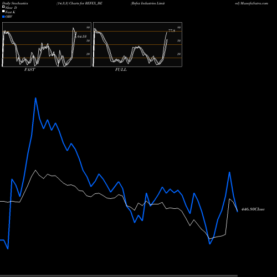Click the 50 axis label in FAST chart
This screenshot has width=277, height=277.
coord(88,40)
